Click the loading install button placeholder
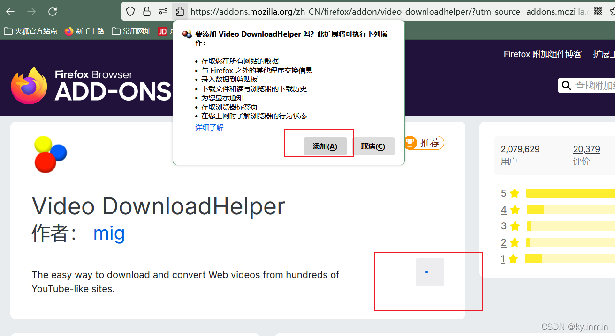The width and height of the screenshot is (615, 336). (430, 272)
